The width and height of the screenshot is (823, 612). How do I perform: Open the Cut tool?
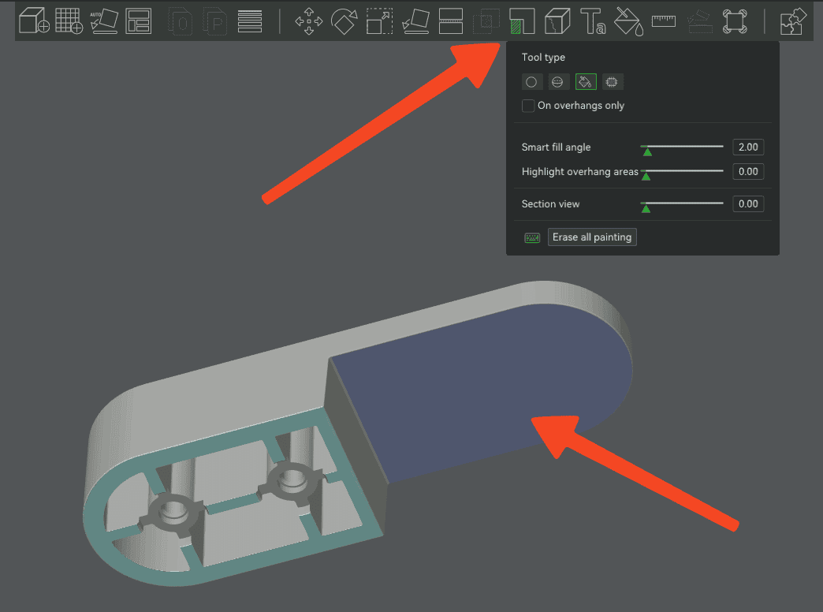point(450,21)
